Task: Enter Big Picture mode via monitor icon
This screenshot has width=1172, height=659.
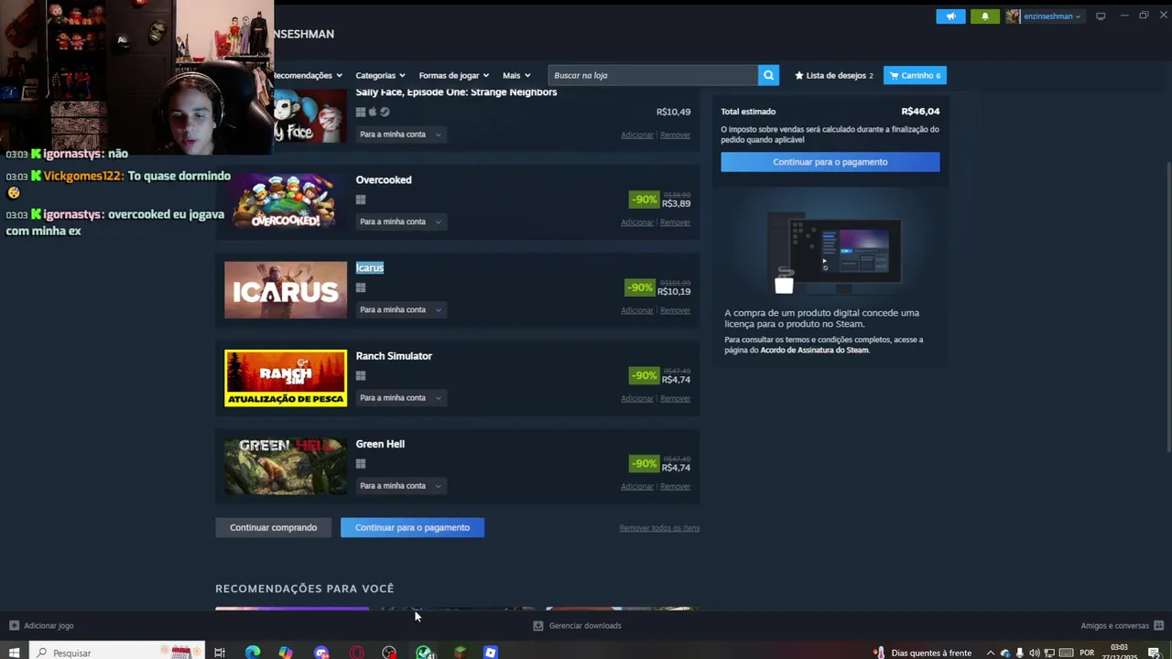Action: 1101,16
